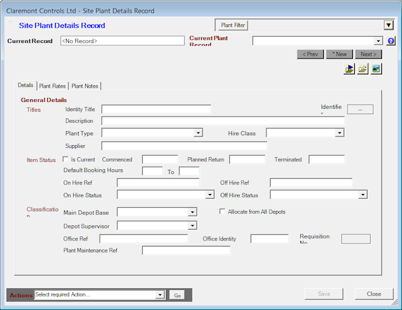Click the Supplier input field
Viewport: 402px width, 310px height.
coord(184,146)
